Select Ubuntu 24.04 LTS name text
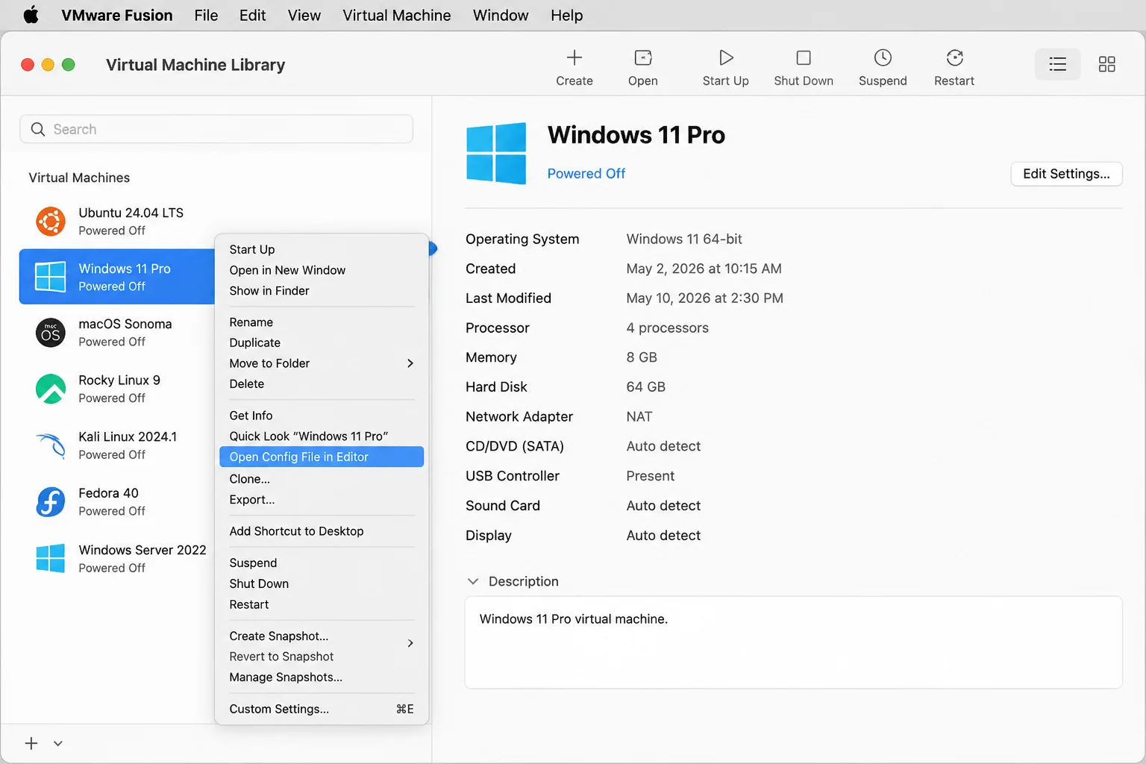This screenshot has width=1146, height=764. pyautogui.click(x=131, y=213)
